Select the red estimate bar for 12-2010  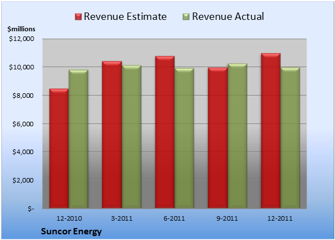coord(59,148)
